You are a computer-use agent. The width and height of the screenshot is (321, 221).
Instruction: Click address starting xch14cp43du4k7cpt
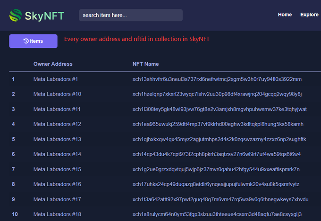[217, 154]
